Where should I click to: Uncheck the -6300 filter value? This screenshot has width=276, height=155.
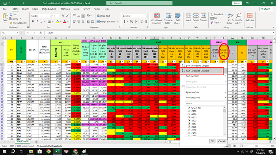point(189,117)
